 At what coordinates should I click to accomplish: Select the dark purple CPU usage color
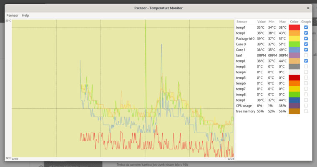[x=294, y=106]
